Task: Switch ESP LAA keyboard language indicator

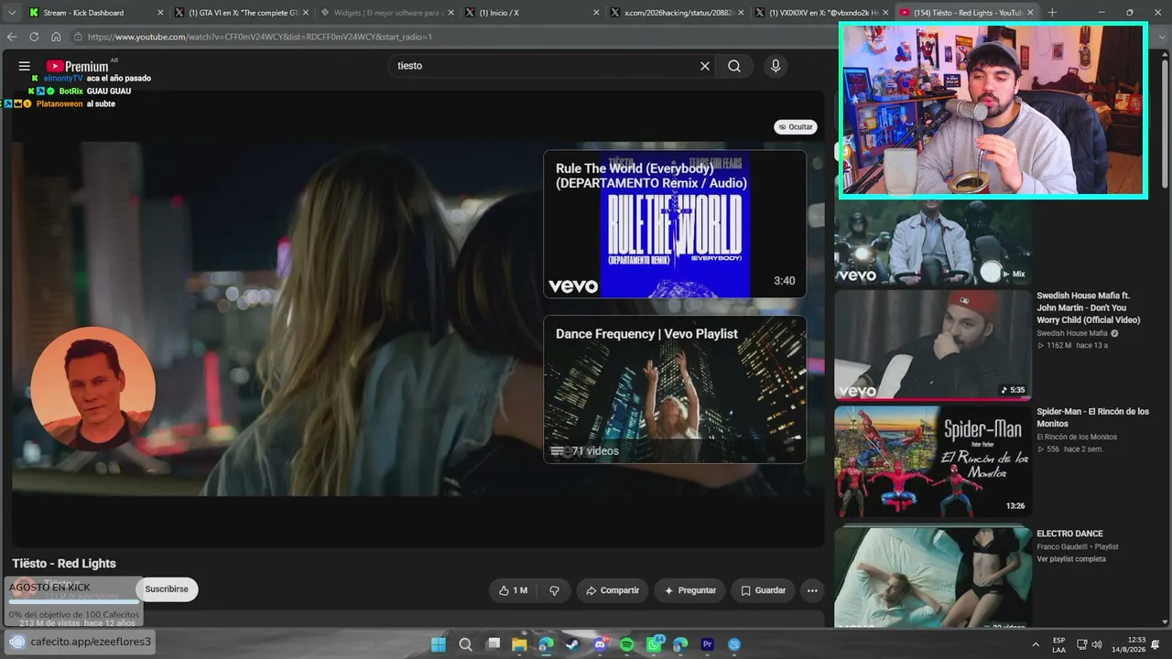Action: [1059, 644]
